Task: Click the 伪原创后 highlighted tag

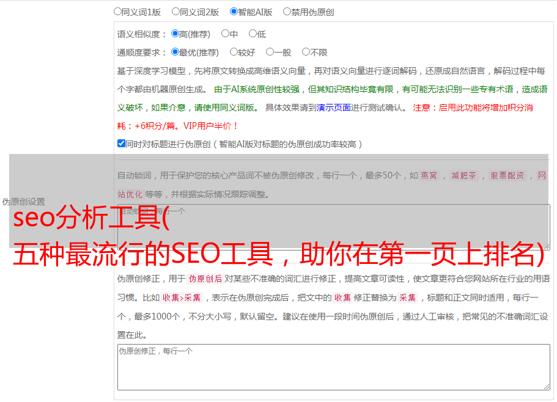Action: 205,279
